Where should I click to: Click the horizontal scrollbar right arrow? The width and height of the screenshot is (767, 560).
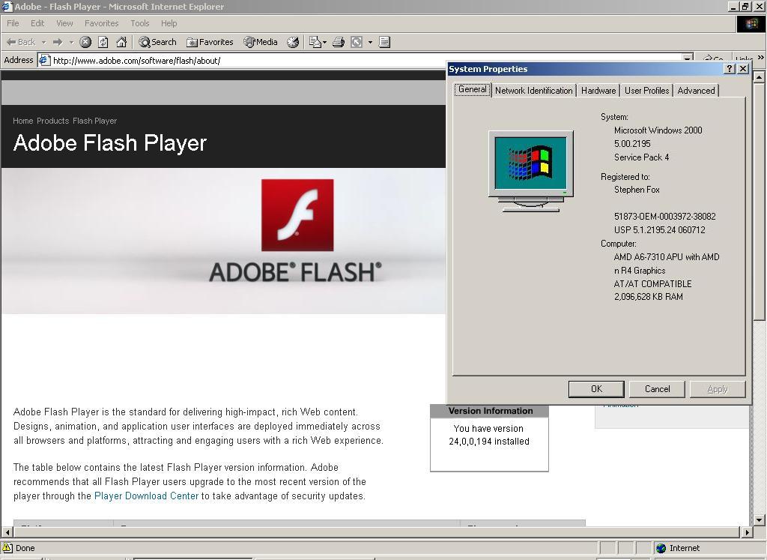747,532
